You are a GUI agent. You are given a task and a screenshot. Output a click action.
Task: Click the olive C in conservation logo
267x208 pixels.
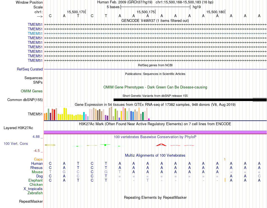coord(50,145)
